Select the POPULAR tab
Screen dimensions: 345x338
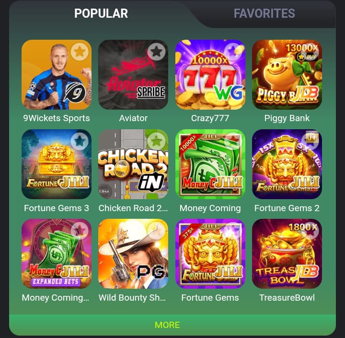click(101, 13)
